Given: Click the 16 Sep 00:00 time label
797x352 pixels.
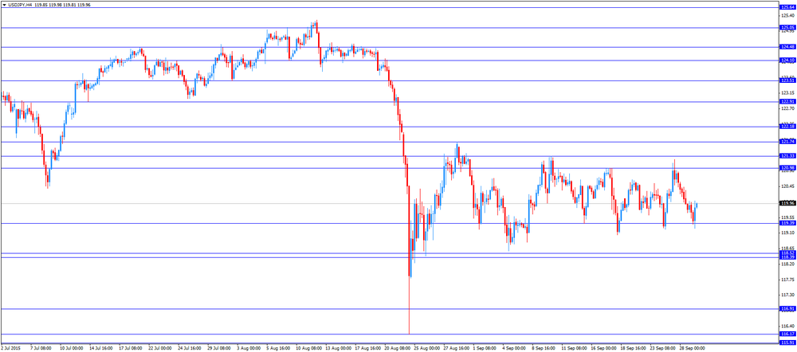Looking at the screenshot, I should [603, 349].
